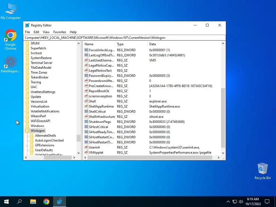This screenshot has width=276, height=207.
Task: Click the taskbar clock and date
Action: point(253,202)
